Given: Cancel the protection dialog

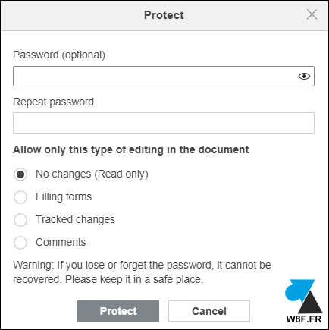Looking at the screenshot, I should coord(209,311).
